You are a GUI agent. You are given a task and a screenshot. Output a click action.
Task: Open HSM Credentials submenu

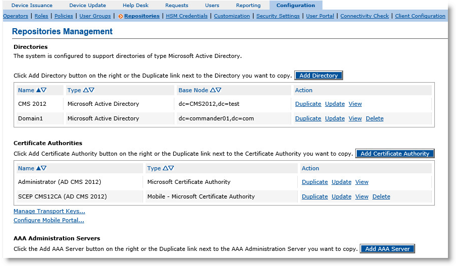pos(186,16)
